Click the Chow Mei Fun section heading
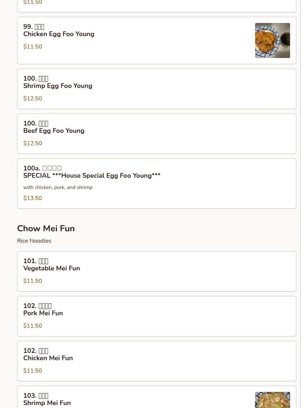308x408 pixels. (46, 228)
